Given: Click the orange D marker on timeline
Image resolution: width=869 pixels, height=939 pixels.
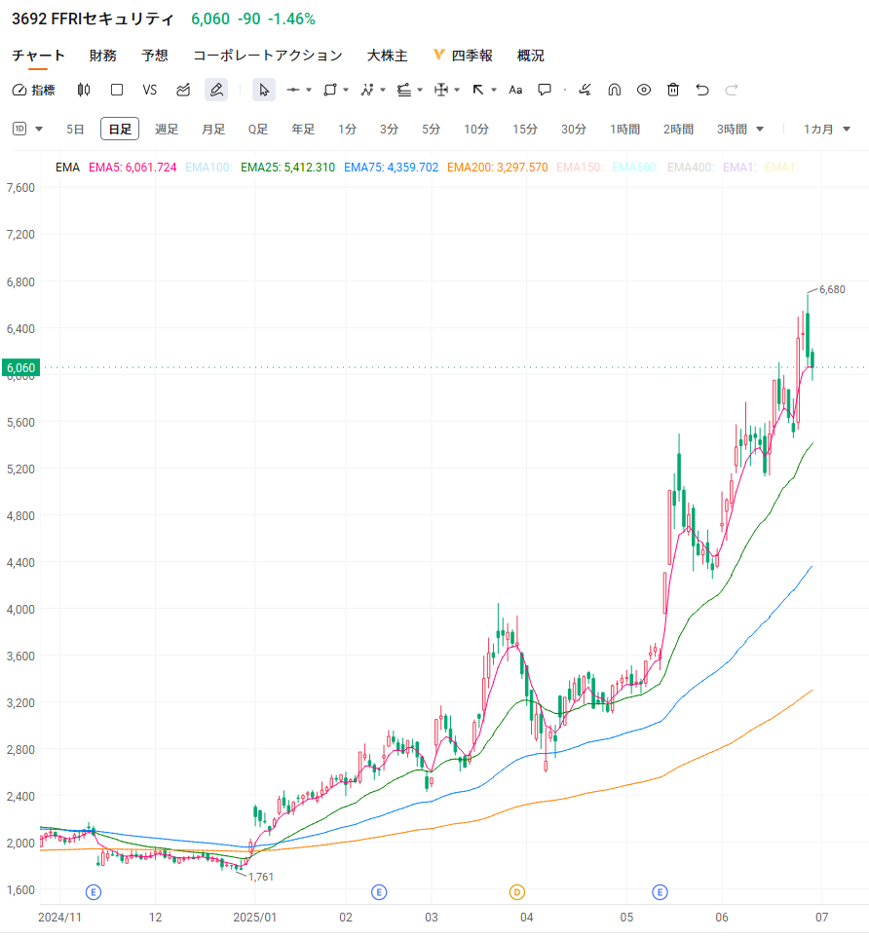Looking at the screenshot, I should pos(517,891).
